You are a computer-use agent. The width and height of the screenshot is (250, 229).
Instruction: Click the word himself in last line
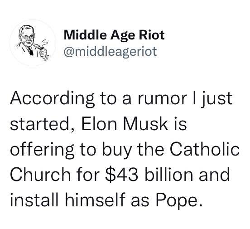(95, 200)
